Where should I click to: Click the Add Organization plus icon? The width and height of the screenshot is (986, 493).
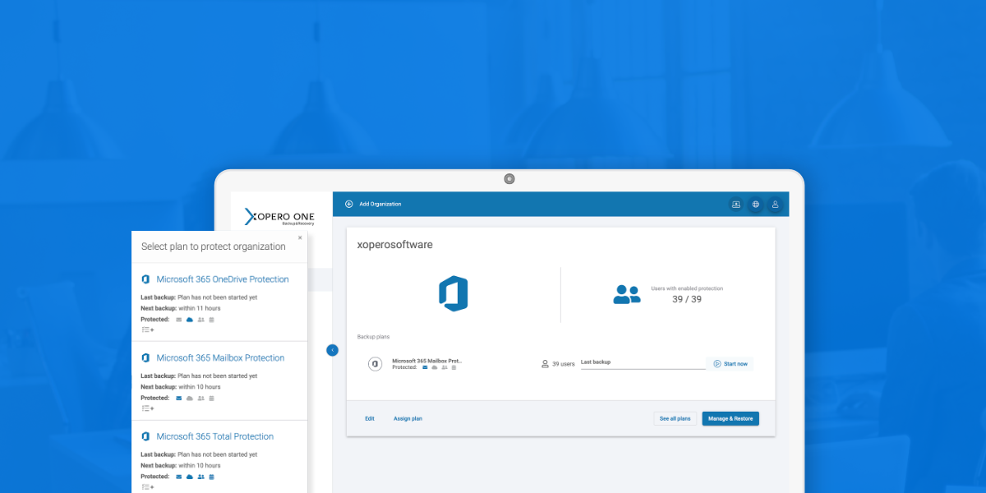[x=349, y=204]
